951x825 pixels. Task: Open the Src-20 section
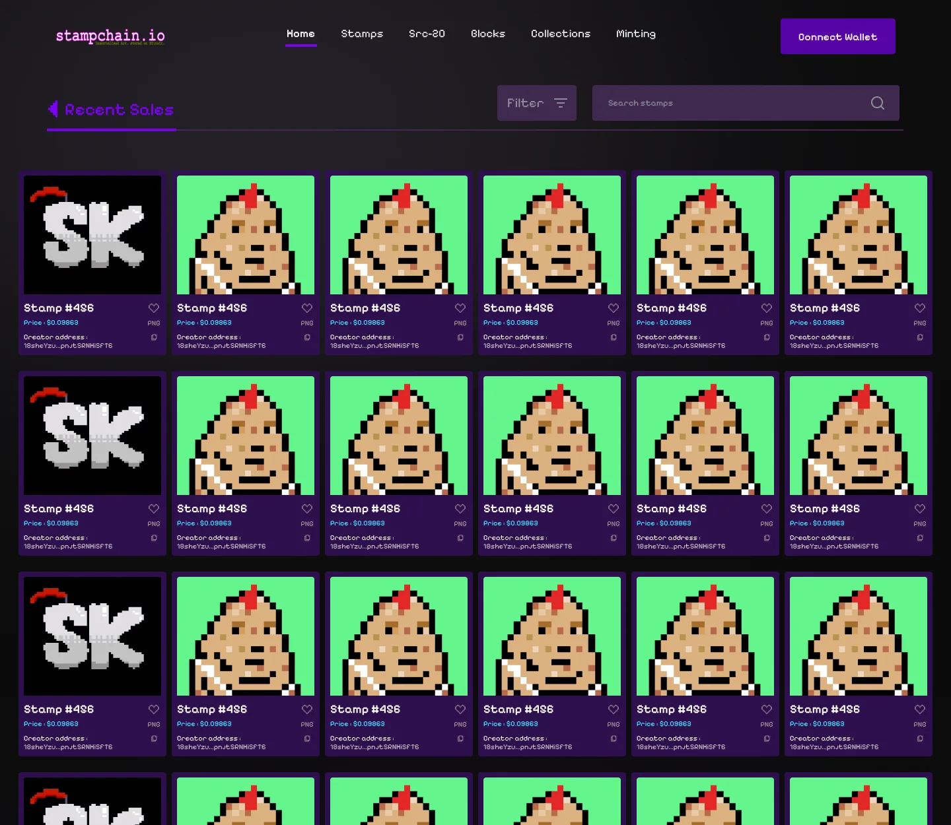pyautogui.click(x=427, y=34)
